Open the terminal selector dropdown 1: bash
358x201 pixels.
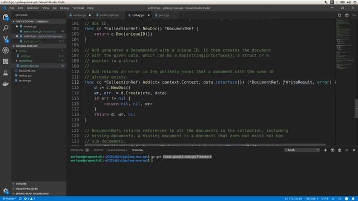point(302,150)
